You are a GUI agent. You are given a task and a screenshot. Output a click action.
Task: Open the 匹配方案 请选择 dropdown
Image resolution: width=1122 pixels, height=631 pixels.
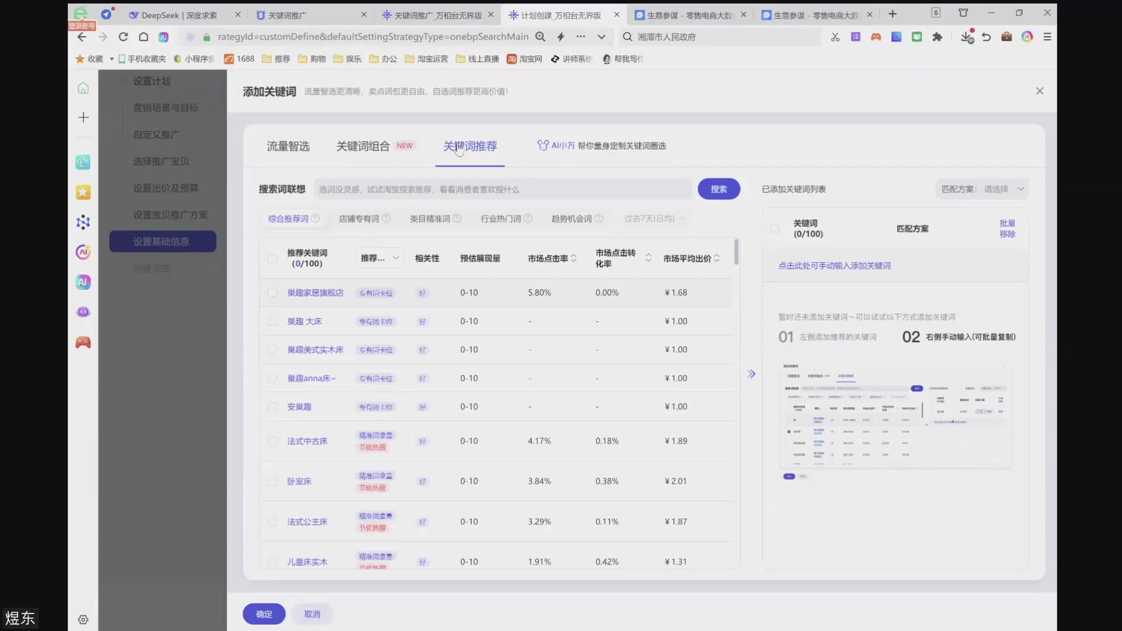click(982, 189)
